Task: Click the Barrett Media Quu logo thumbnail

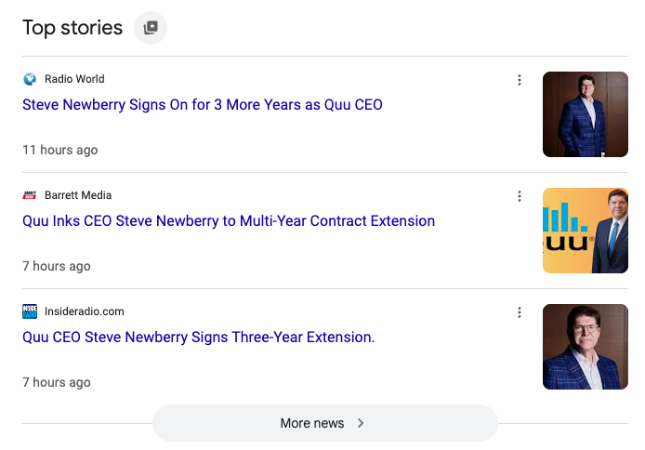Action: click(586, 231)
